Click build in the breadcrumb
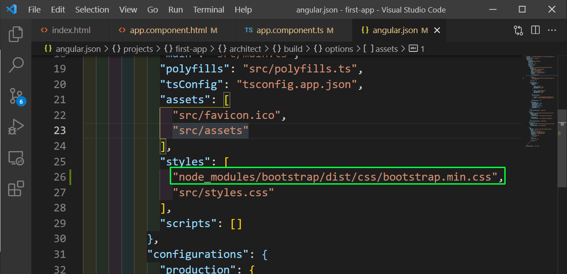This screenshot has width=567, height=274. pyautogui.click(x=288, y=49)
